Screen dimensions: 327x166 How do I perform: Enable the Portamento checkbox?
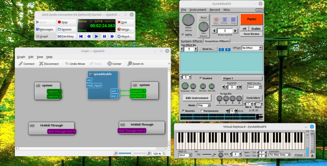(202, 111)
